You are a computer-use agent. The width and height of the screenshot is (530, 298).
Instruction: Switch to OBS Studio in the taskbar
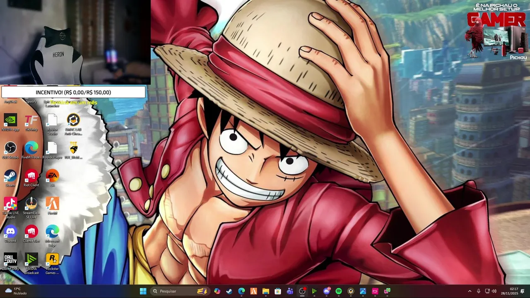(x=302, y=291)
